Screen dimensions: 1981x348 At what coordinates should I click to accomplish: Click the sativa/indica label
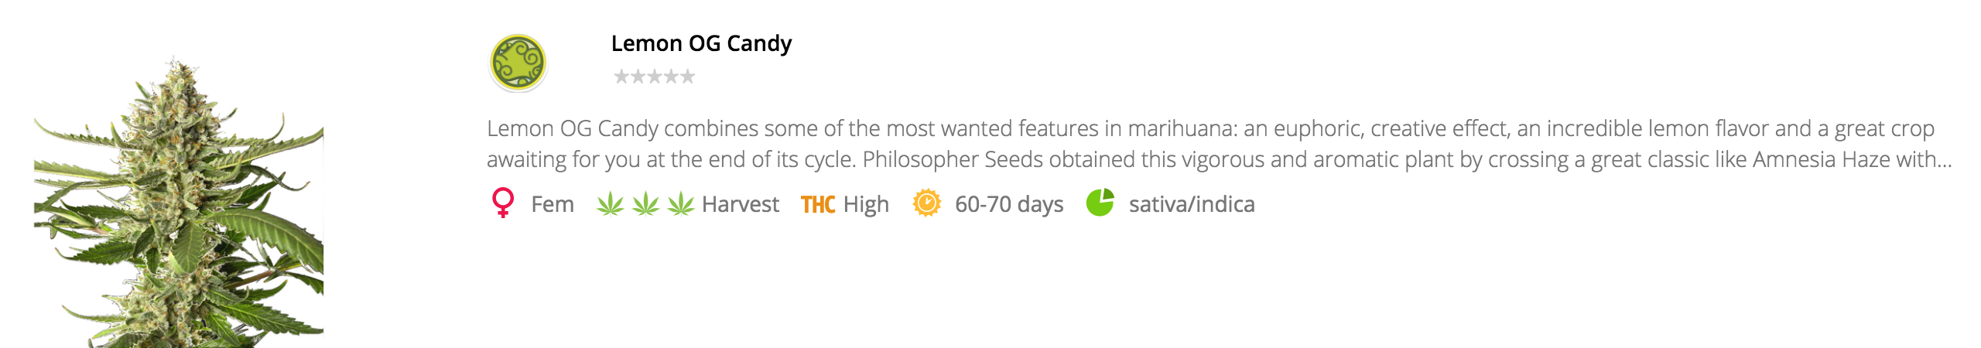[1192, 204]
